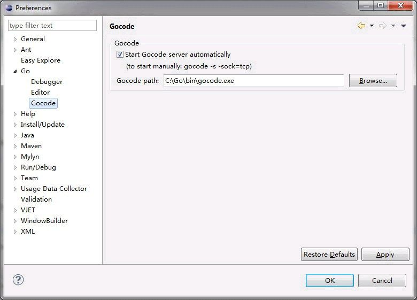Expand the Help tree node
Screen dimensions: 417x300
(15, 114)
